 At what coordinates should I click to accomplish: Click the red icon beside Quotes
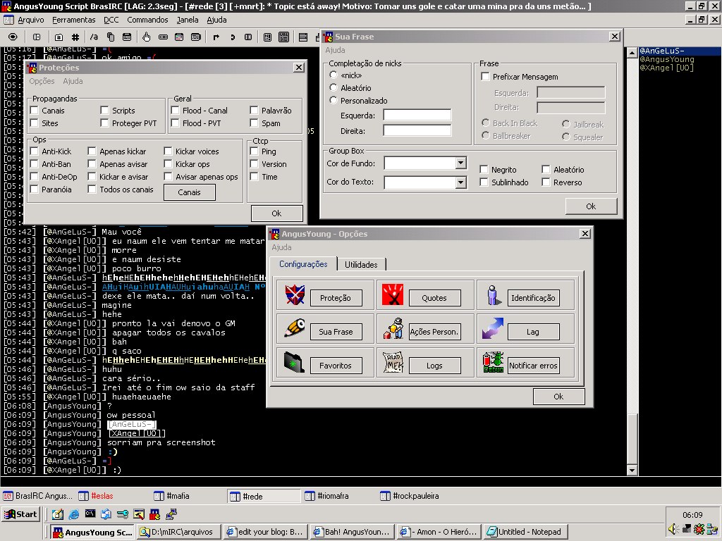(392, 295)
